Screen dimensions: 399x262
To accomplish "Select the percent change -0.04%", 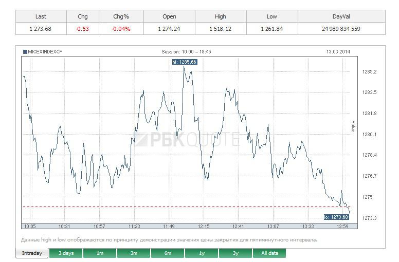I will (x=121, y=29).
